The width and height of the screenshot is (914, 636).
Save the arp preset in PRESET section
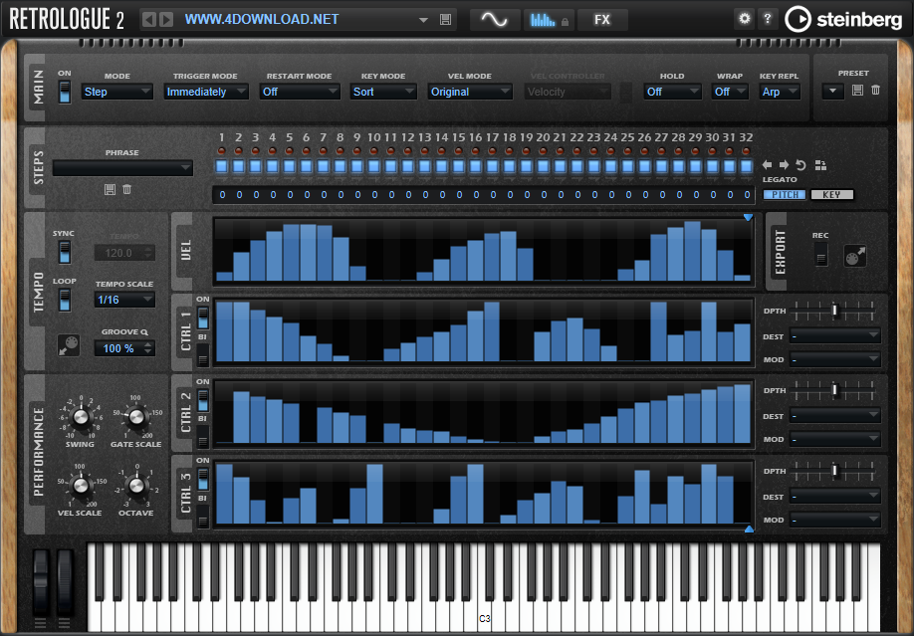click(857, 91)
